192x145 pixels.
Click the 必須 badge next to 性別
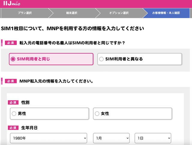[13, 103]
